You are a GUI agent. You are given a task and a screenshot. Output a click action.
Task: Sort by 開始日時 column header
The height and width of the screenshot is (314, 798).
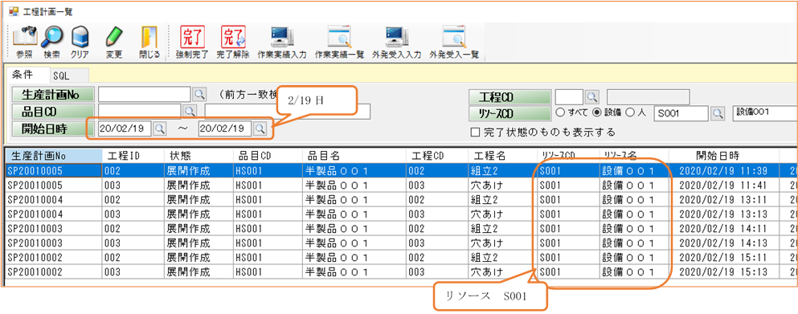click(x=725, y=155)
